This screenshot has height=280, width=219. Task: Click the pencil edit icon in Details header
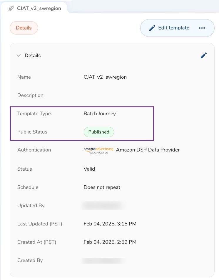204,55
